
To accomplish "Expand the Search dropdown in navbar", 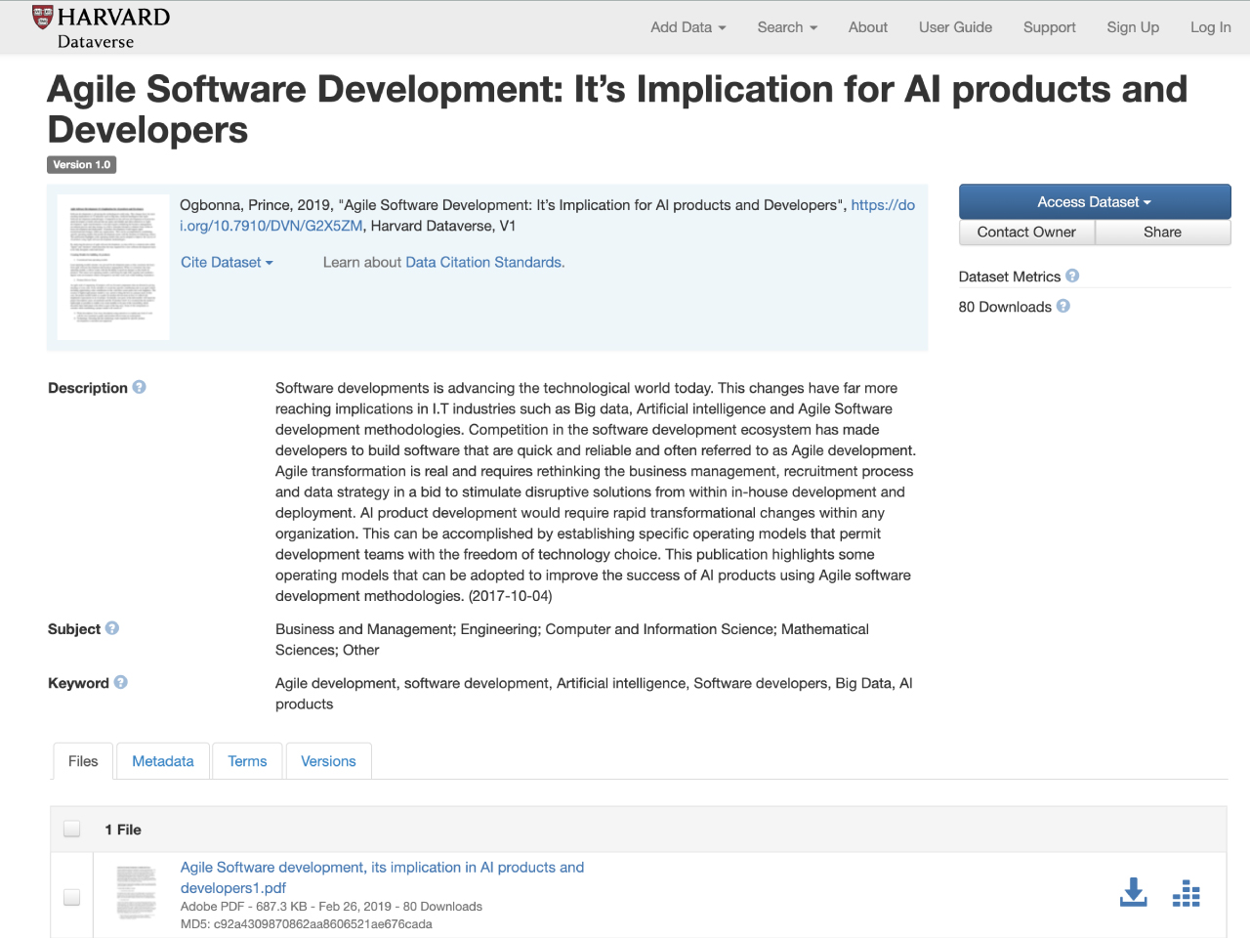I will pos(787,27).
